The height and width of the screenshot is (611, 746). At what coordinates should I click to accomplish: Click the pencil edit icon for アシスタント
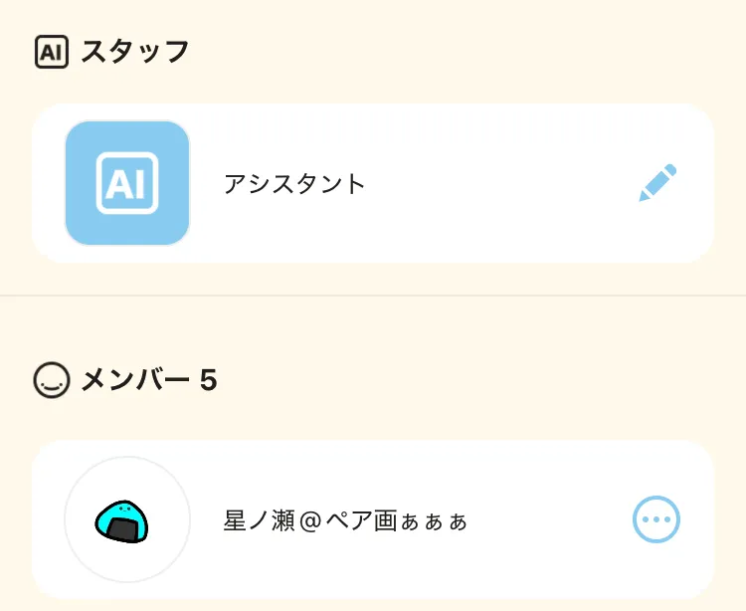point(657,183)
